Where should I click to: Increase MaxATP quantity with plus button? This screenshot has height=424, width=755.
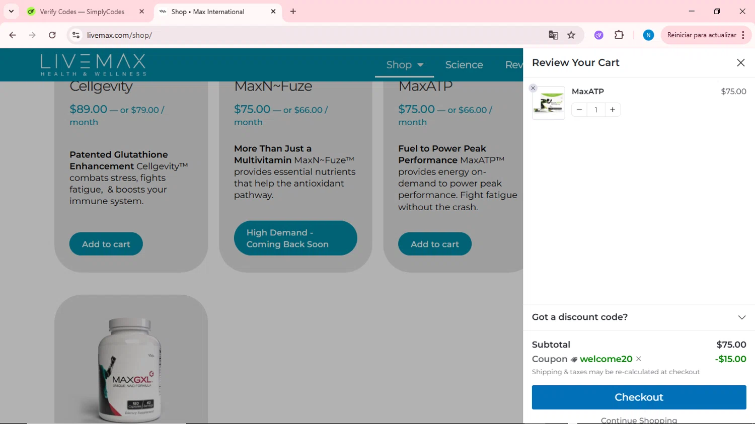[x=613, y=110]
